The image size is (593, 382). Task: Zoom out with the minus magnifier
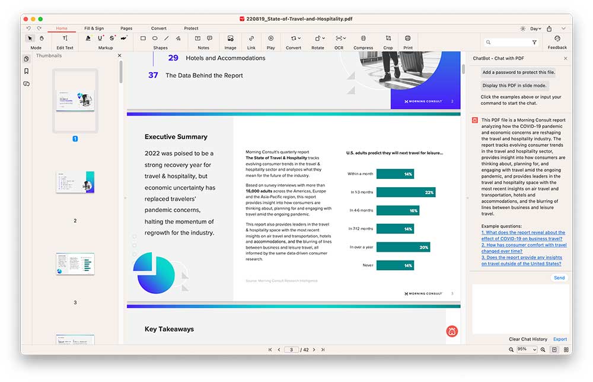click(x=511, y=350)
